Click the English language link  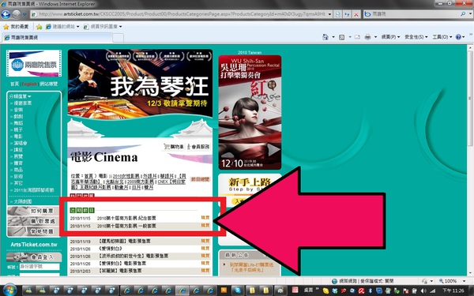(29, 84)
